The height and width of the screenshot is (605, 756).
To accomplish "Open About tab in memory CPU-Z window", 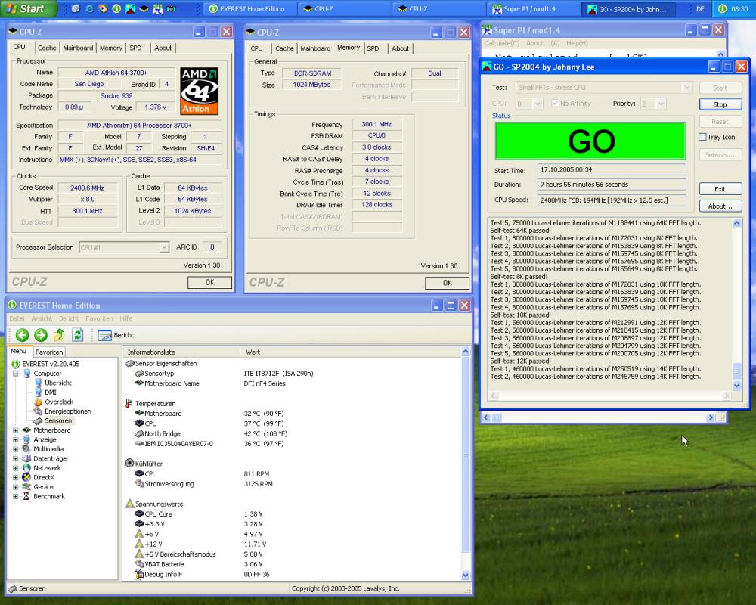I will click(x=400, y=48).
